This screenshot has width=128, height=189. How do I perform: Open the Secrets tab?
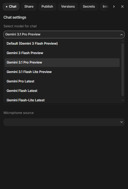89,7
